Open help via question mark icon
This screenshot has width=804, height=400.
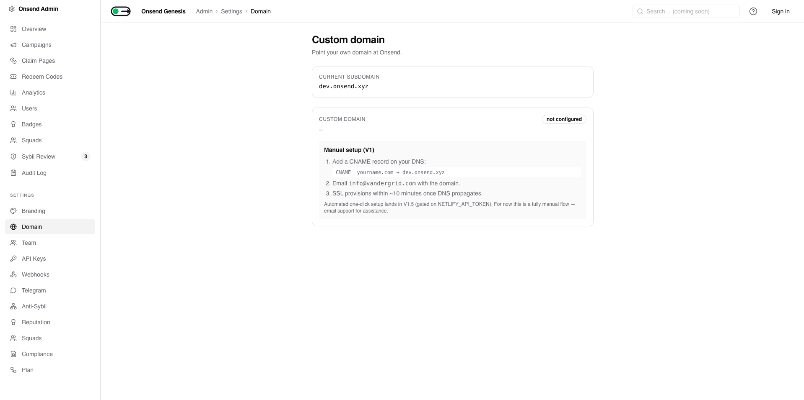[x=753, y=11]
